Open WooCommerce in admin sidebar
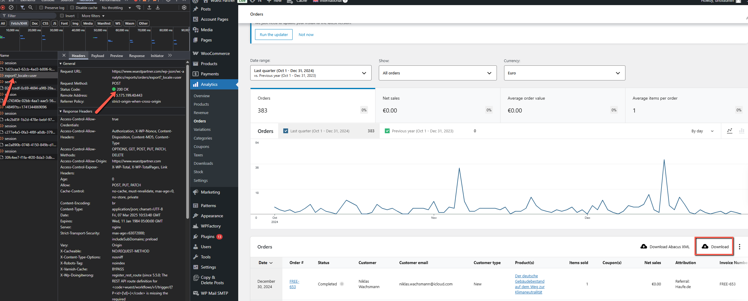748x301 pixels. point(215,53)
